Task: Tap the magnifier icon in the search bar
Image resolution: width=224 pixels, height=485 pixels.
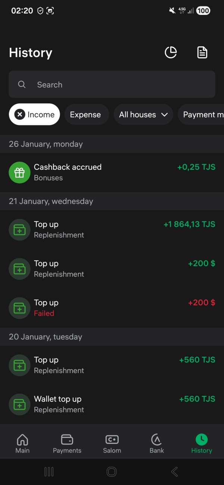Action: click(x=22, y=85)
